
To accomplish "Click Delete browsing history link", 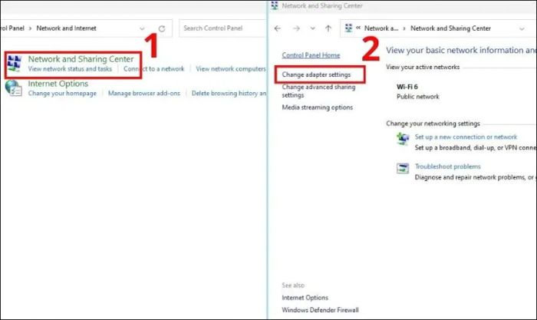I will (229, 93).
